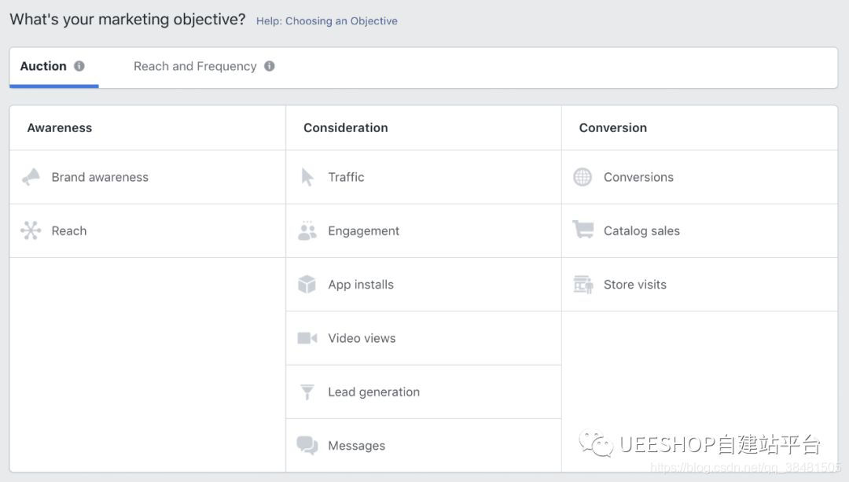Switch to the Auction tab
Image resolution: width=849 pixels, height=482 pixels.
(53, 67)
